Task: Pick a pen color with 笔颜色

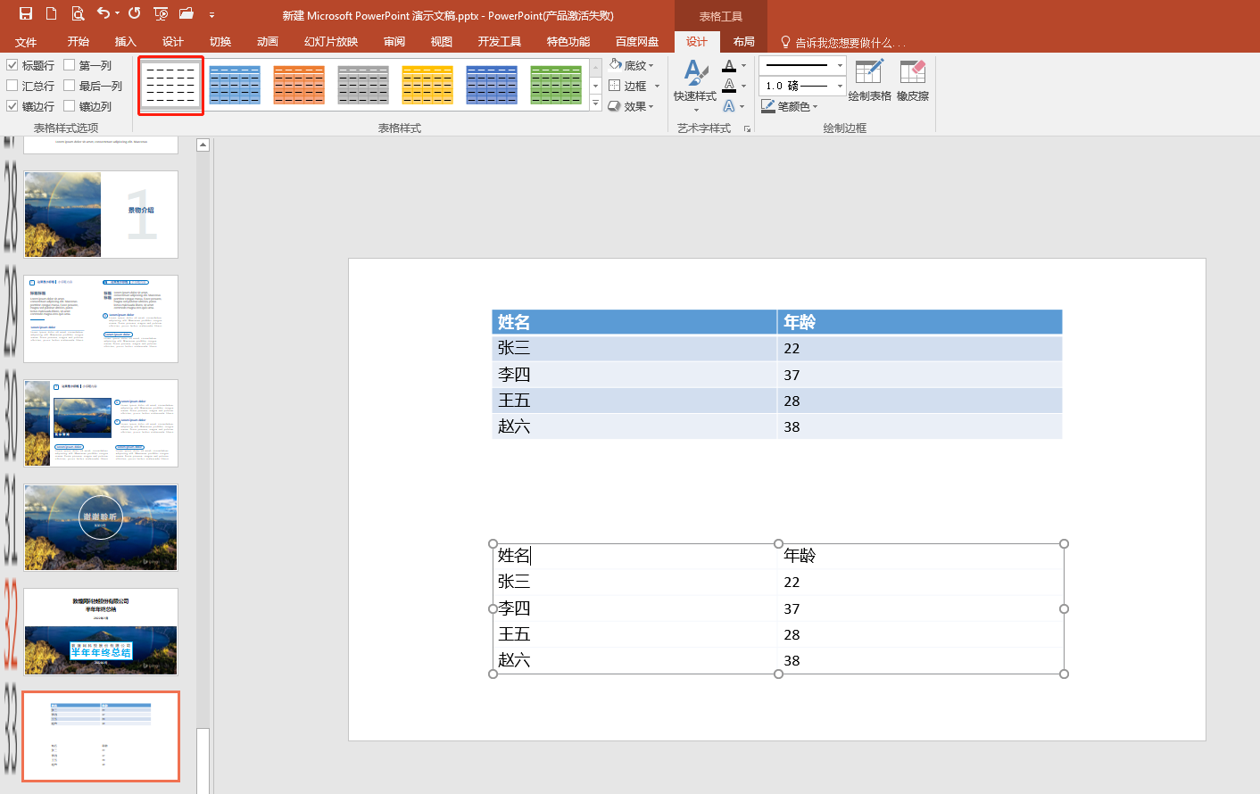Action: click(x=790, y=106)
